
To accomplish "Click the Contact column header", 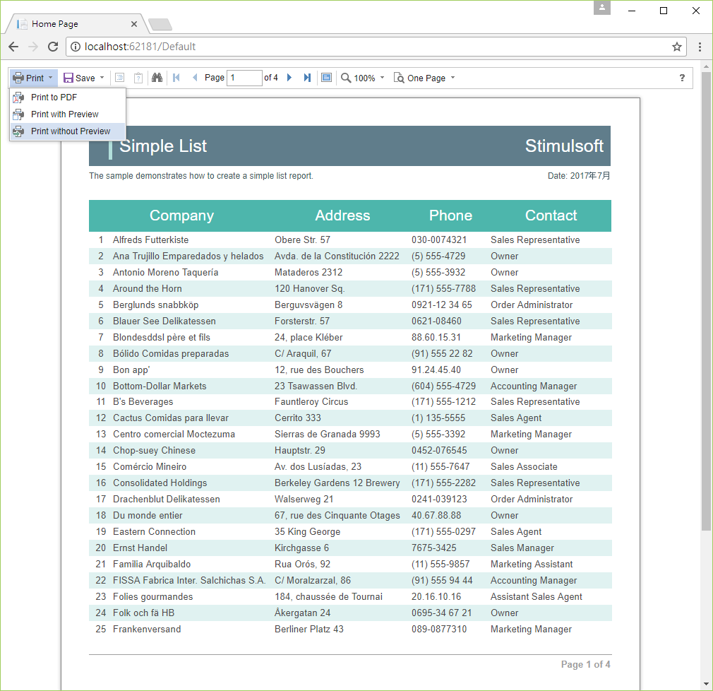I will pyautogui.click(x=551, y=215).
